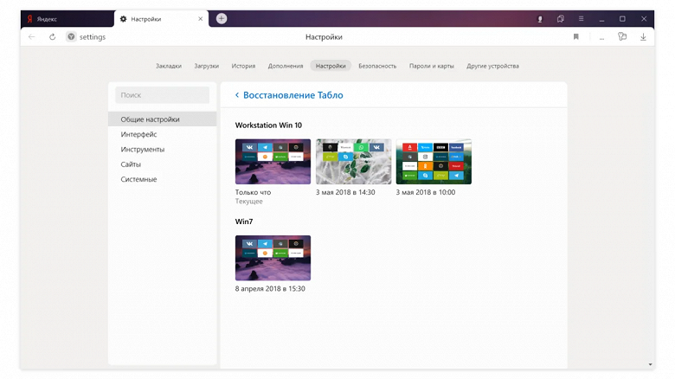
Task: Click the bookmark icon in address bar
Action: [575, 37]
